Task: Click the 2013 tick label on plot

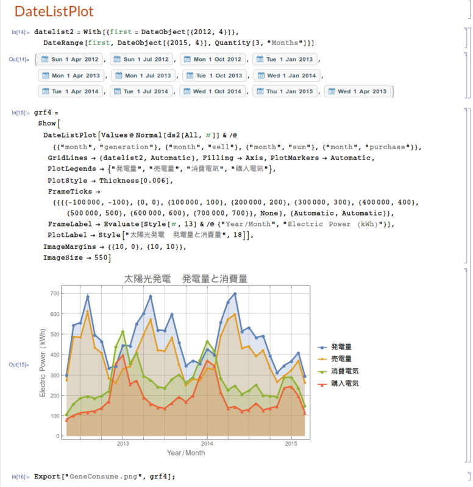Action: click(123, 444)
